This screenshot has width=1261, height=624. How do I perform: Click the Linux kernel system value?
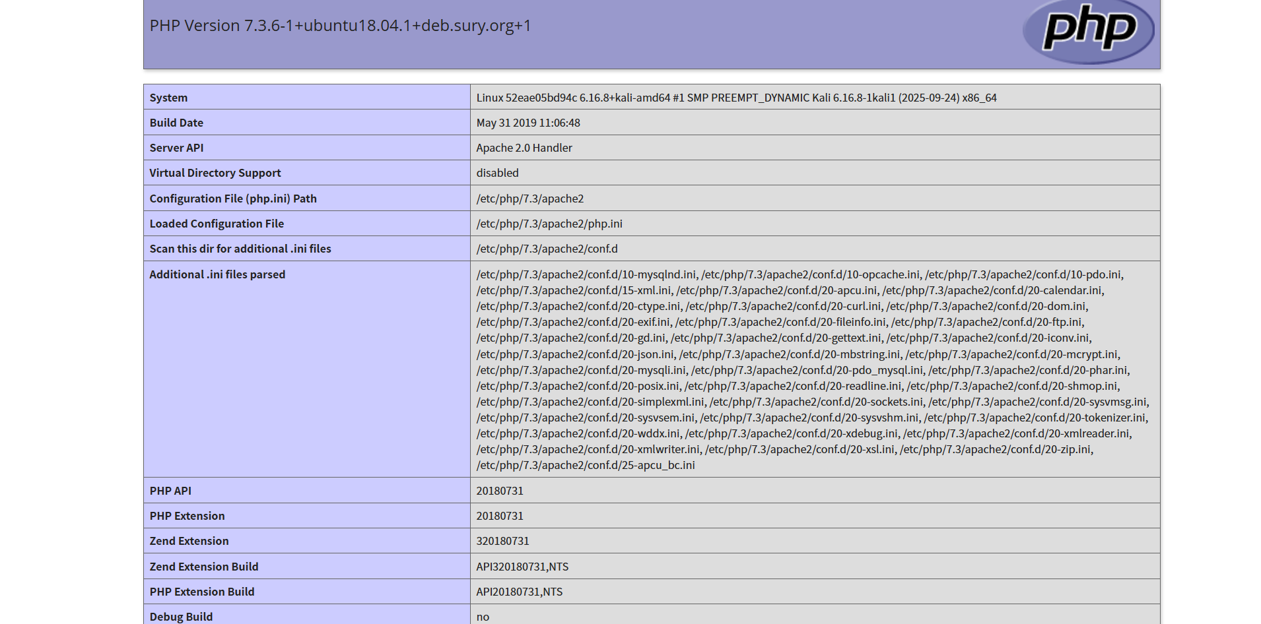(x=736, y=98)
